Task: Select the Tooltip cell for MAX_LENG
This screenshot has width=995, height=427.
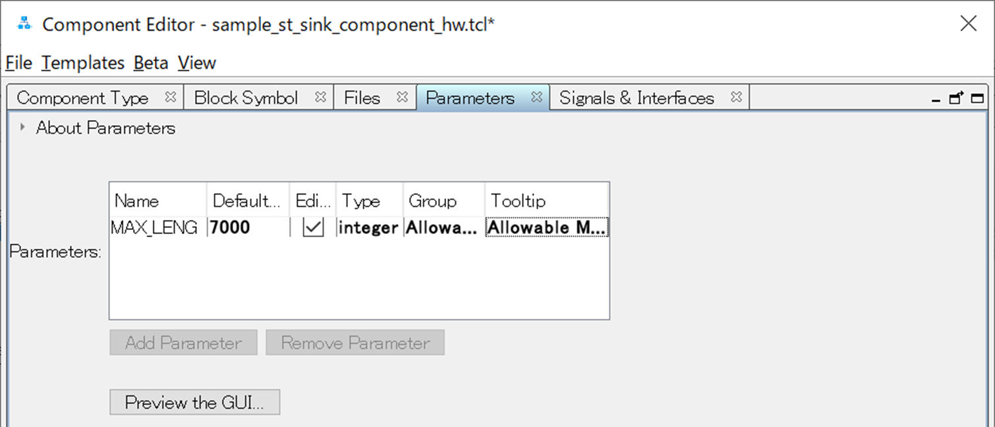Action: tap(546, 228)
